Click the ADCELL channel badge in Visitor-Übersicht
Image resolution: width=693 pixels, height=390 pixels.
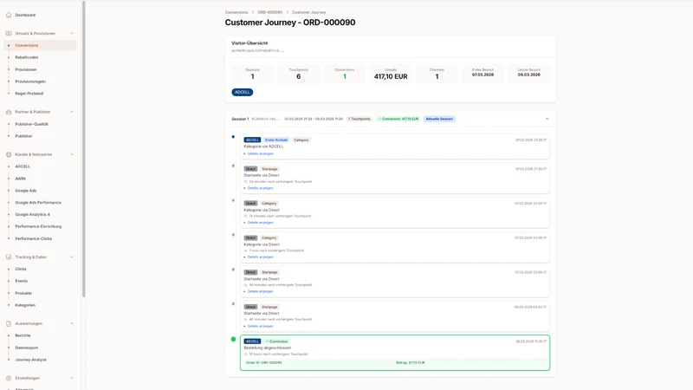[243, 92]
